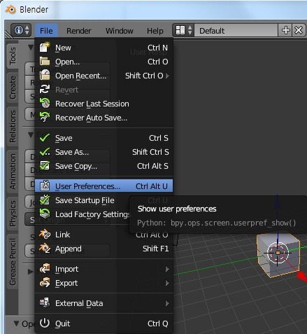307x334 pixels.
Task: Switch to the Tools tab
Action: (x=13, y=56)
